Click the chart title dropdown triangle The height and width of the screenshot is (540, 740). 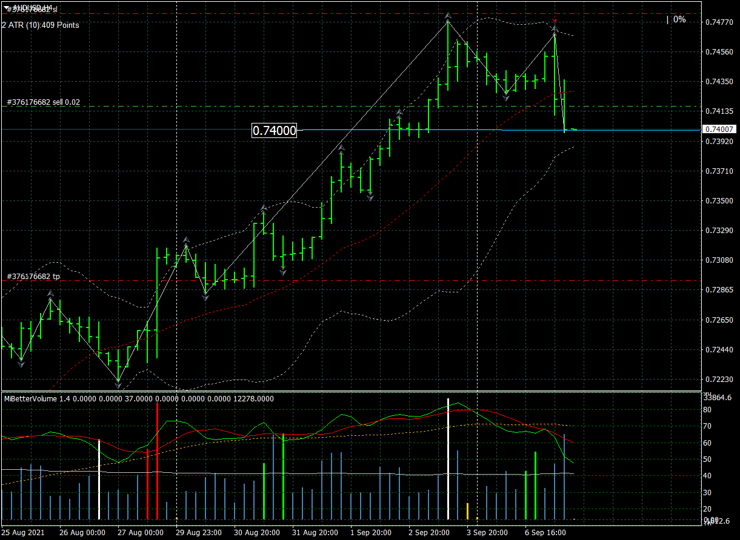click(x=7, y=7)
